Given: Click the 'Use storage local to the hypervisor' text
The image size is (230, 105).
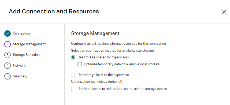Looking at the screenshot, I should click(103, 75).
